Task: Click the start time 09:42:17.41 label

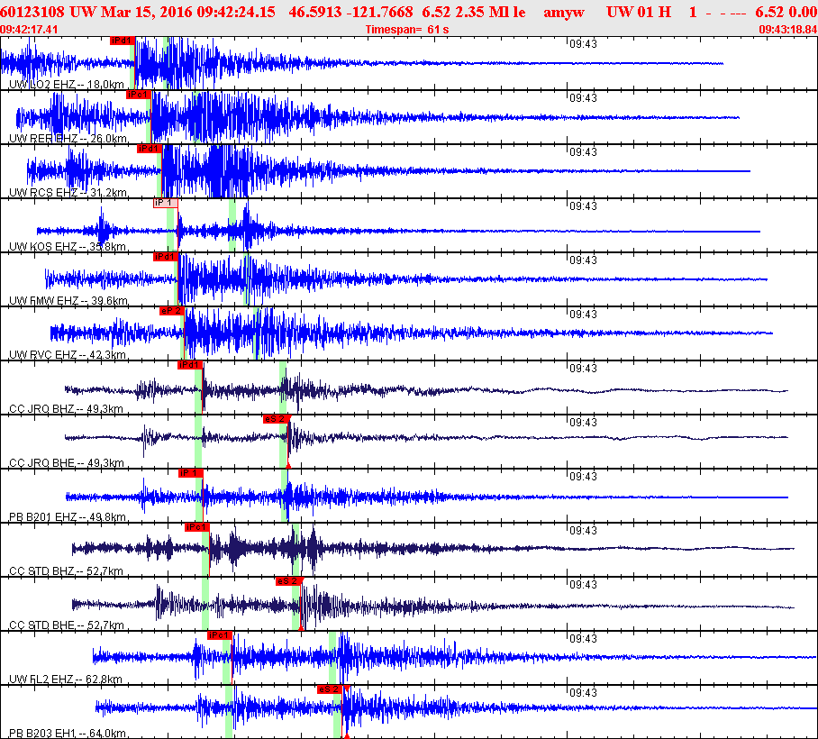Action: (30, 30)
